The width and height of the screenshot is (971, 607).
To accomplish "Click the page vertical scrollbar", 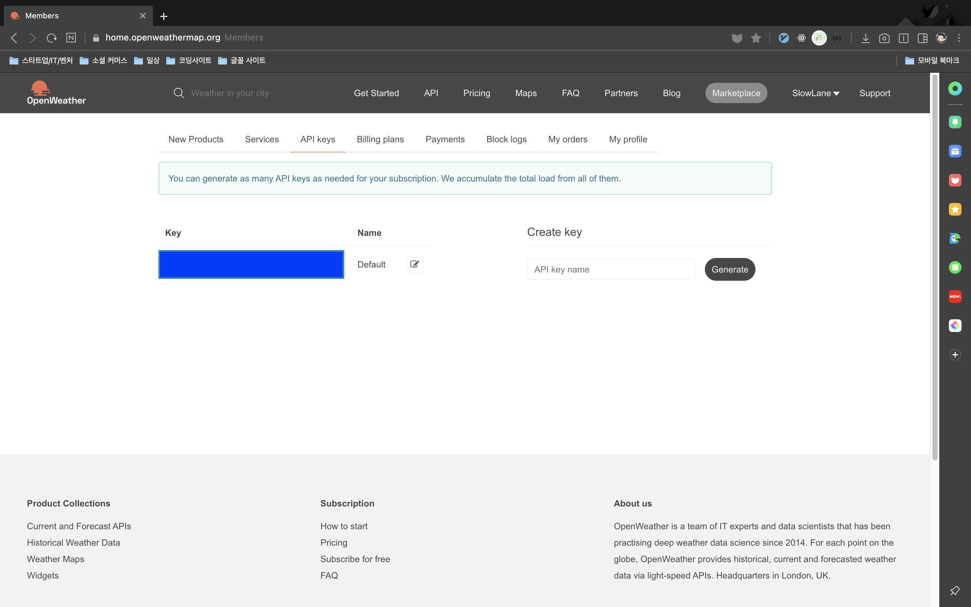I will [934, 265].
